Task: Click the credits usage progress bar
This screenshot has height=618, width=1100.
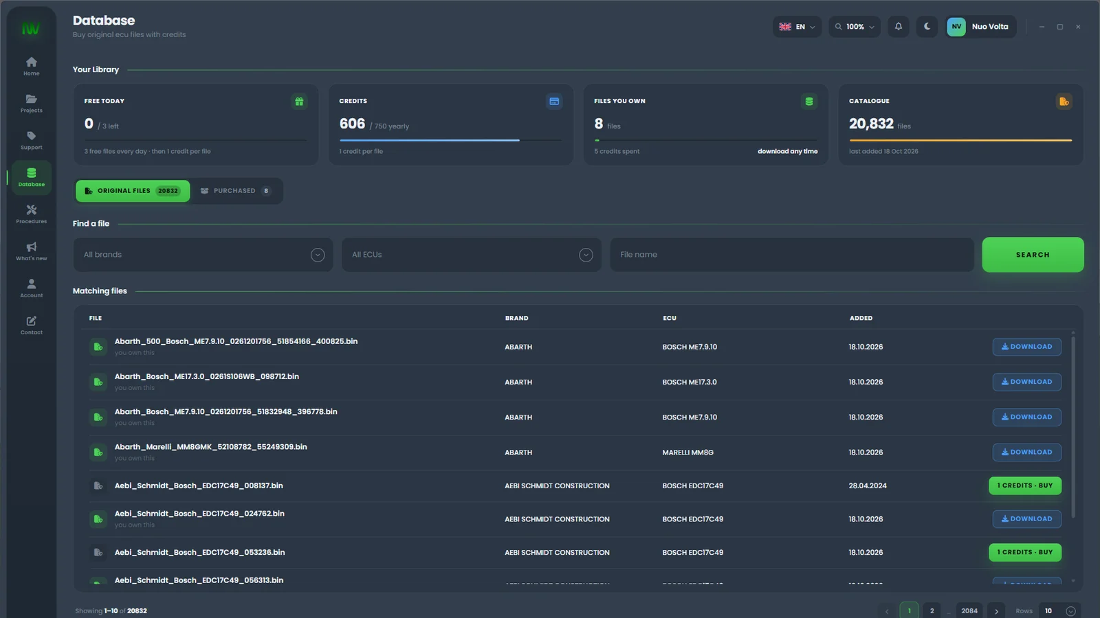Action: point(450,140)
